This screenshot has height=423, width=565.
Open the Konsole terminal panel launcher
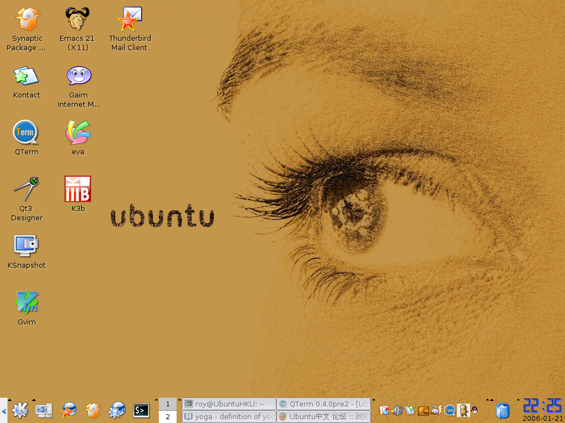tap(141, 410)
